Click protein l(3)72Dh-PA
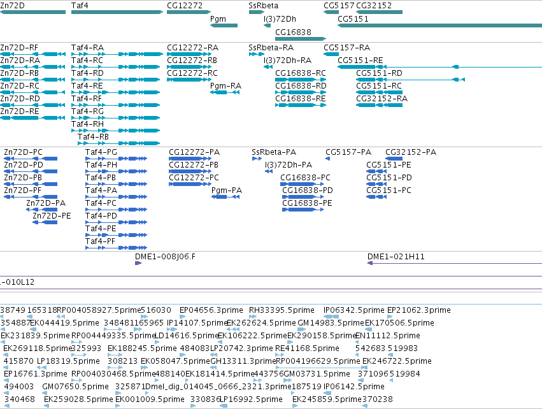 click(x=289, y=165)
